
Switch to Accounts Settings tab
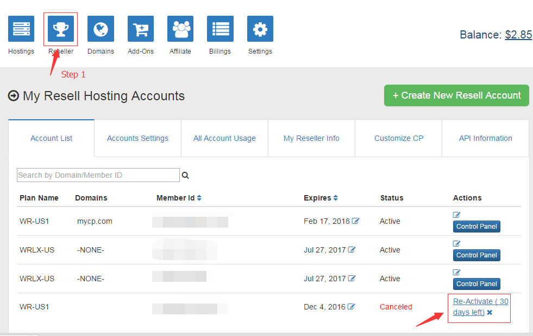(x=137, y=138)
